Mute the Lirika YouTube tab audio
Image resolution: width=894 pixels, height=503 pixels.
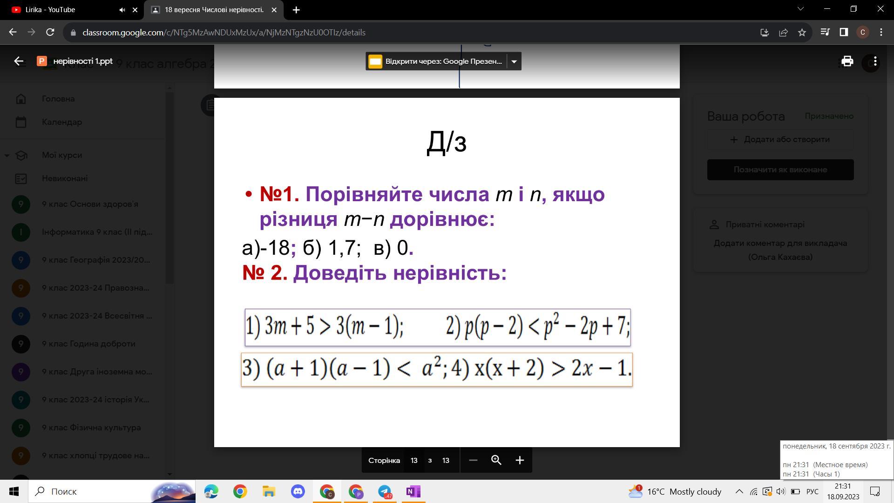click(122, 10)
